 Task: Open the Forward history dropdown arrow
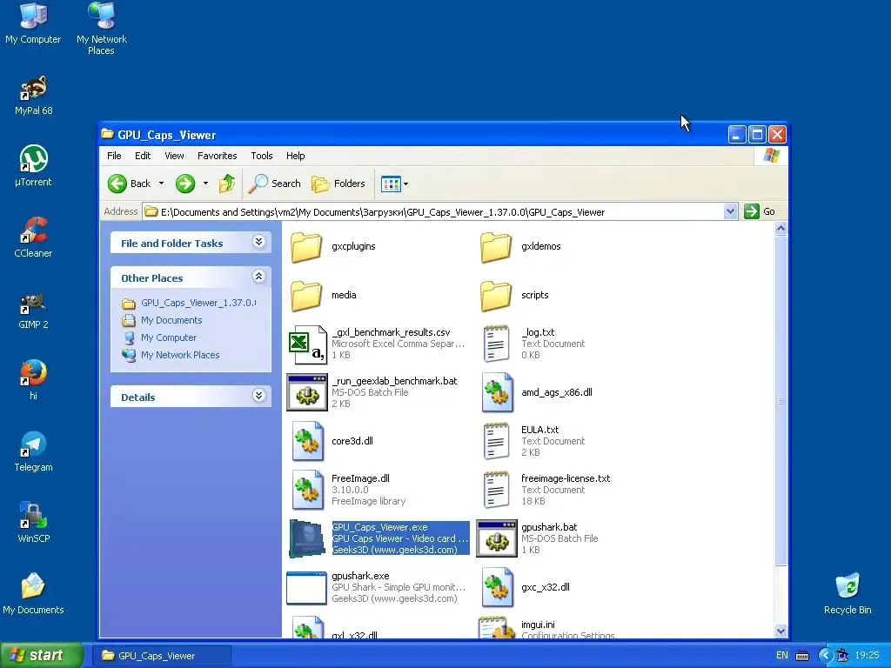(205, 184)
